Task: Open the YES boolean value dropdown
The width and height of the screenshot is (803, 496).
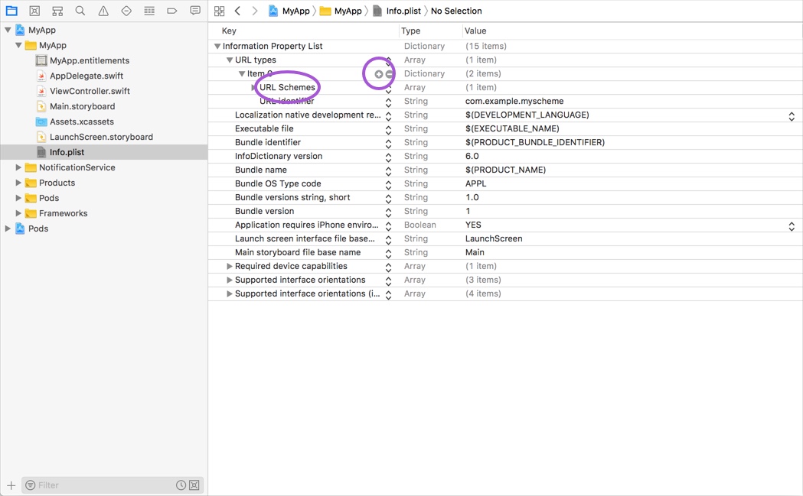Action: pos(792,226)
